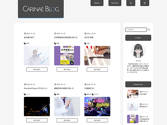The width and height of the screenshot is (167, 125).
Task: Click calendar icon beside main-list 2024-10-24
Action: point(85,33)
